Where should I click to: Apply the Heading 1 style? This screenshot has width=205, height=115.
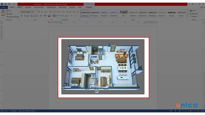tap(104, 13)
